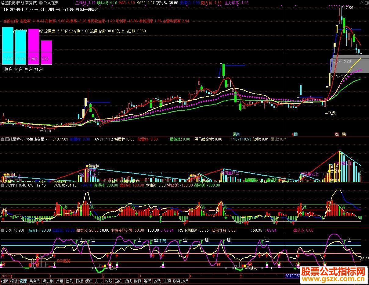Viewport: 369px width, 285px height.
Task: Click the 2018年 timeline label
Action: 7,276
